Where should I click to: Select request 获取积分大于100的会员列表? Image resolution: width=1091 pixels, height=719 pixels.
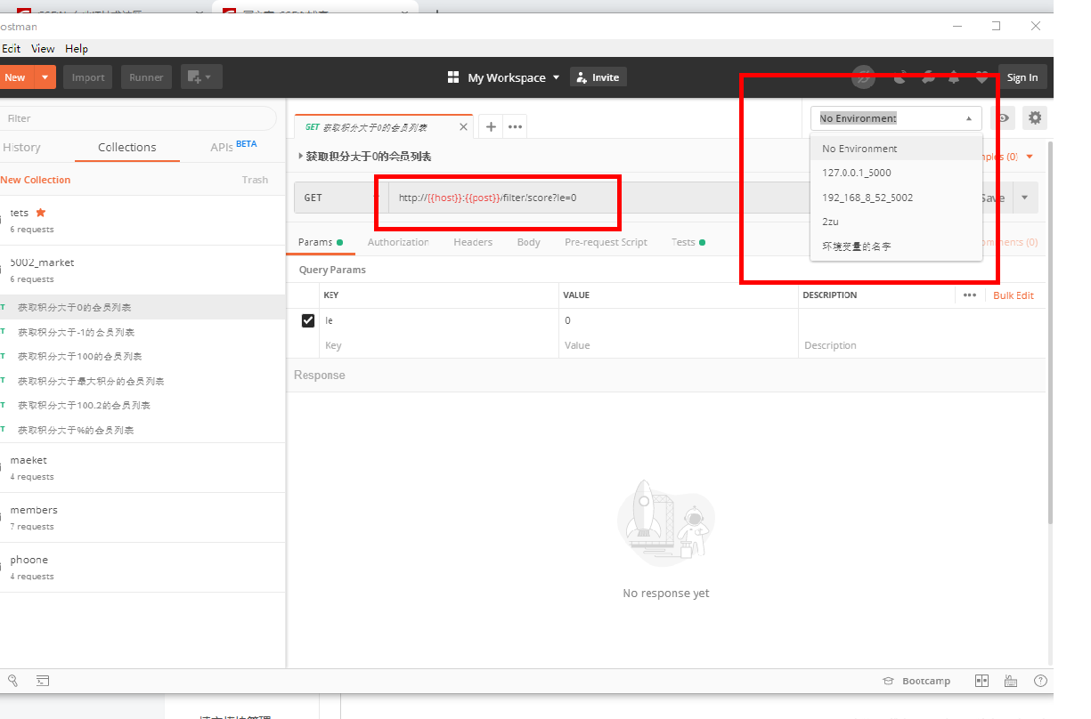tap(142, 356)
